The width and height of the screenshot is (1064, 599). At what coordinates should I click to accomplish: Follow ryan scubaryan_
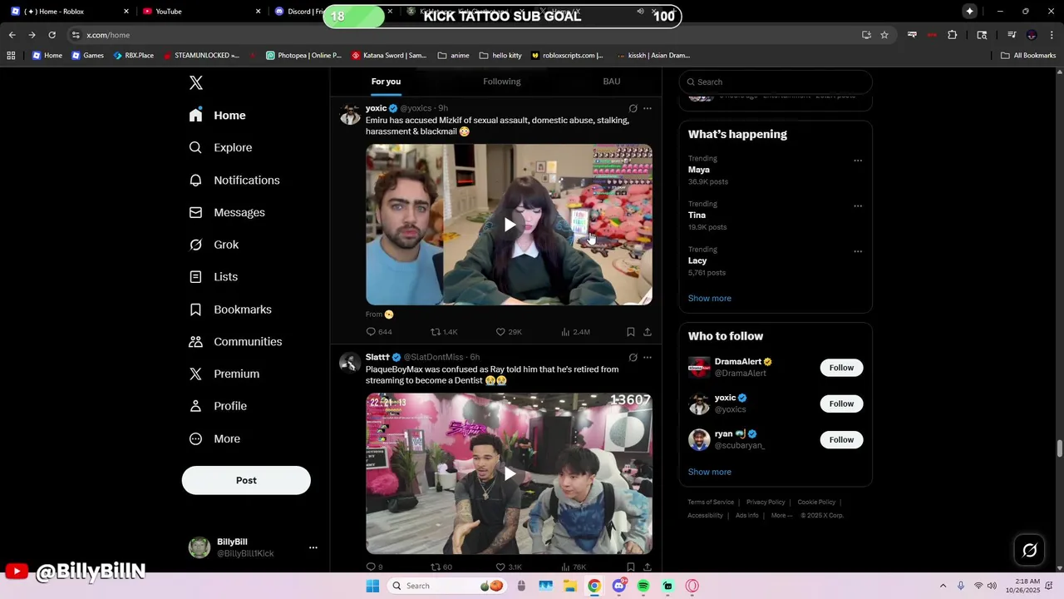(841, 439)
